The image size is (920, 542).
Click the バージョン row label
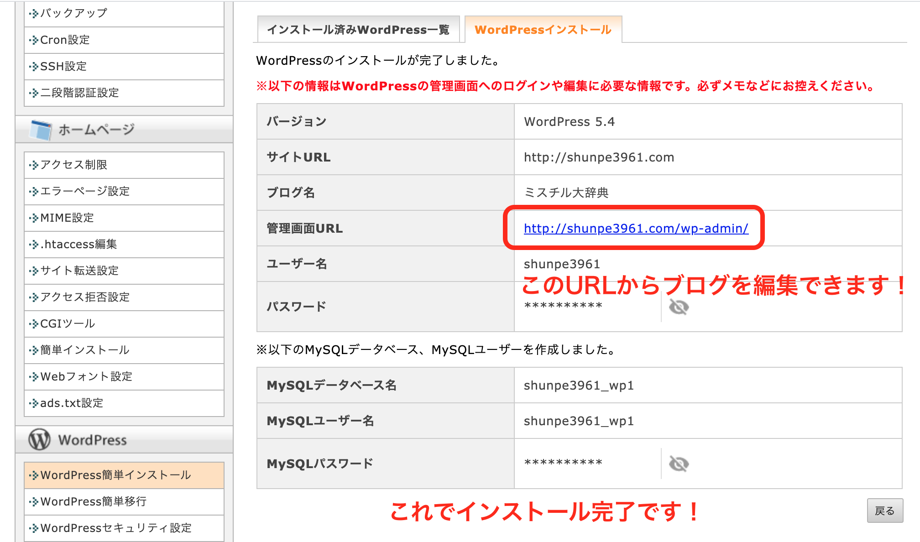(297, 122)
